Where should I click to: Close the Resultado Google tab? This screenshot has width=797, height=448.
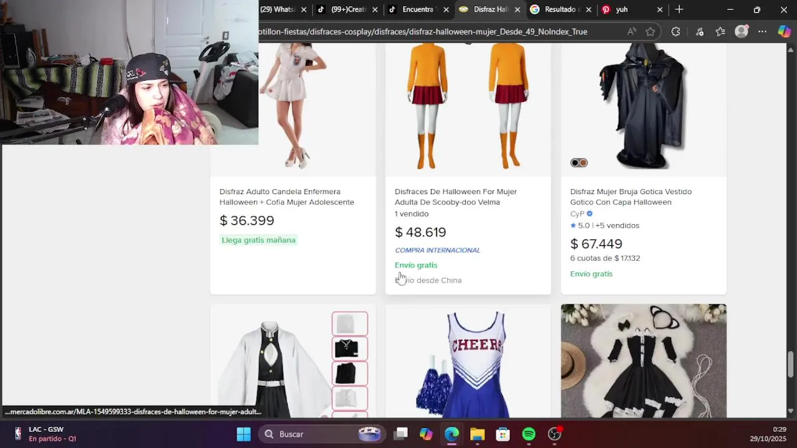click(588, 9)
